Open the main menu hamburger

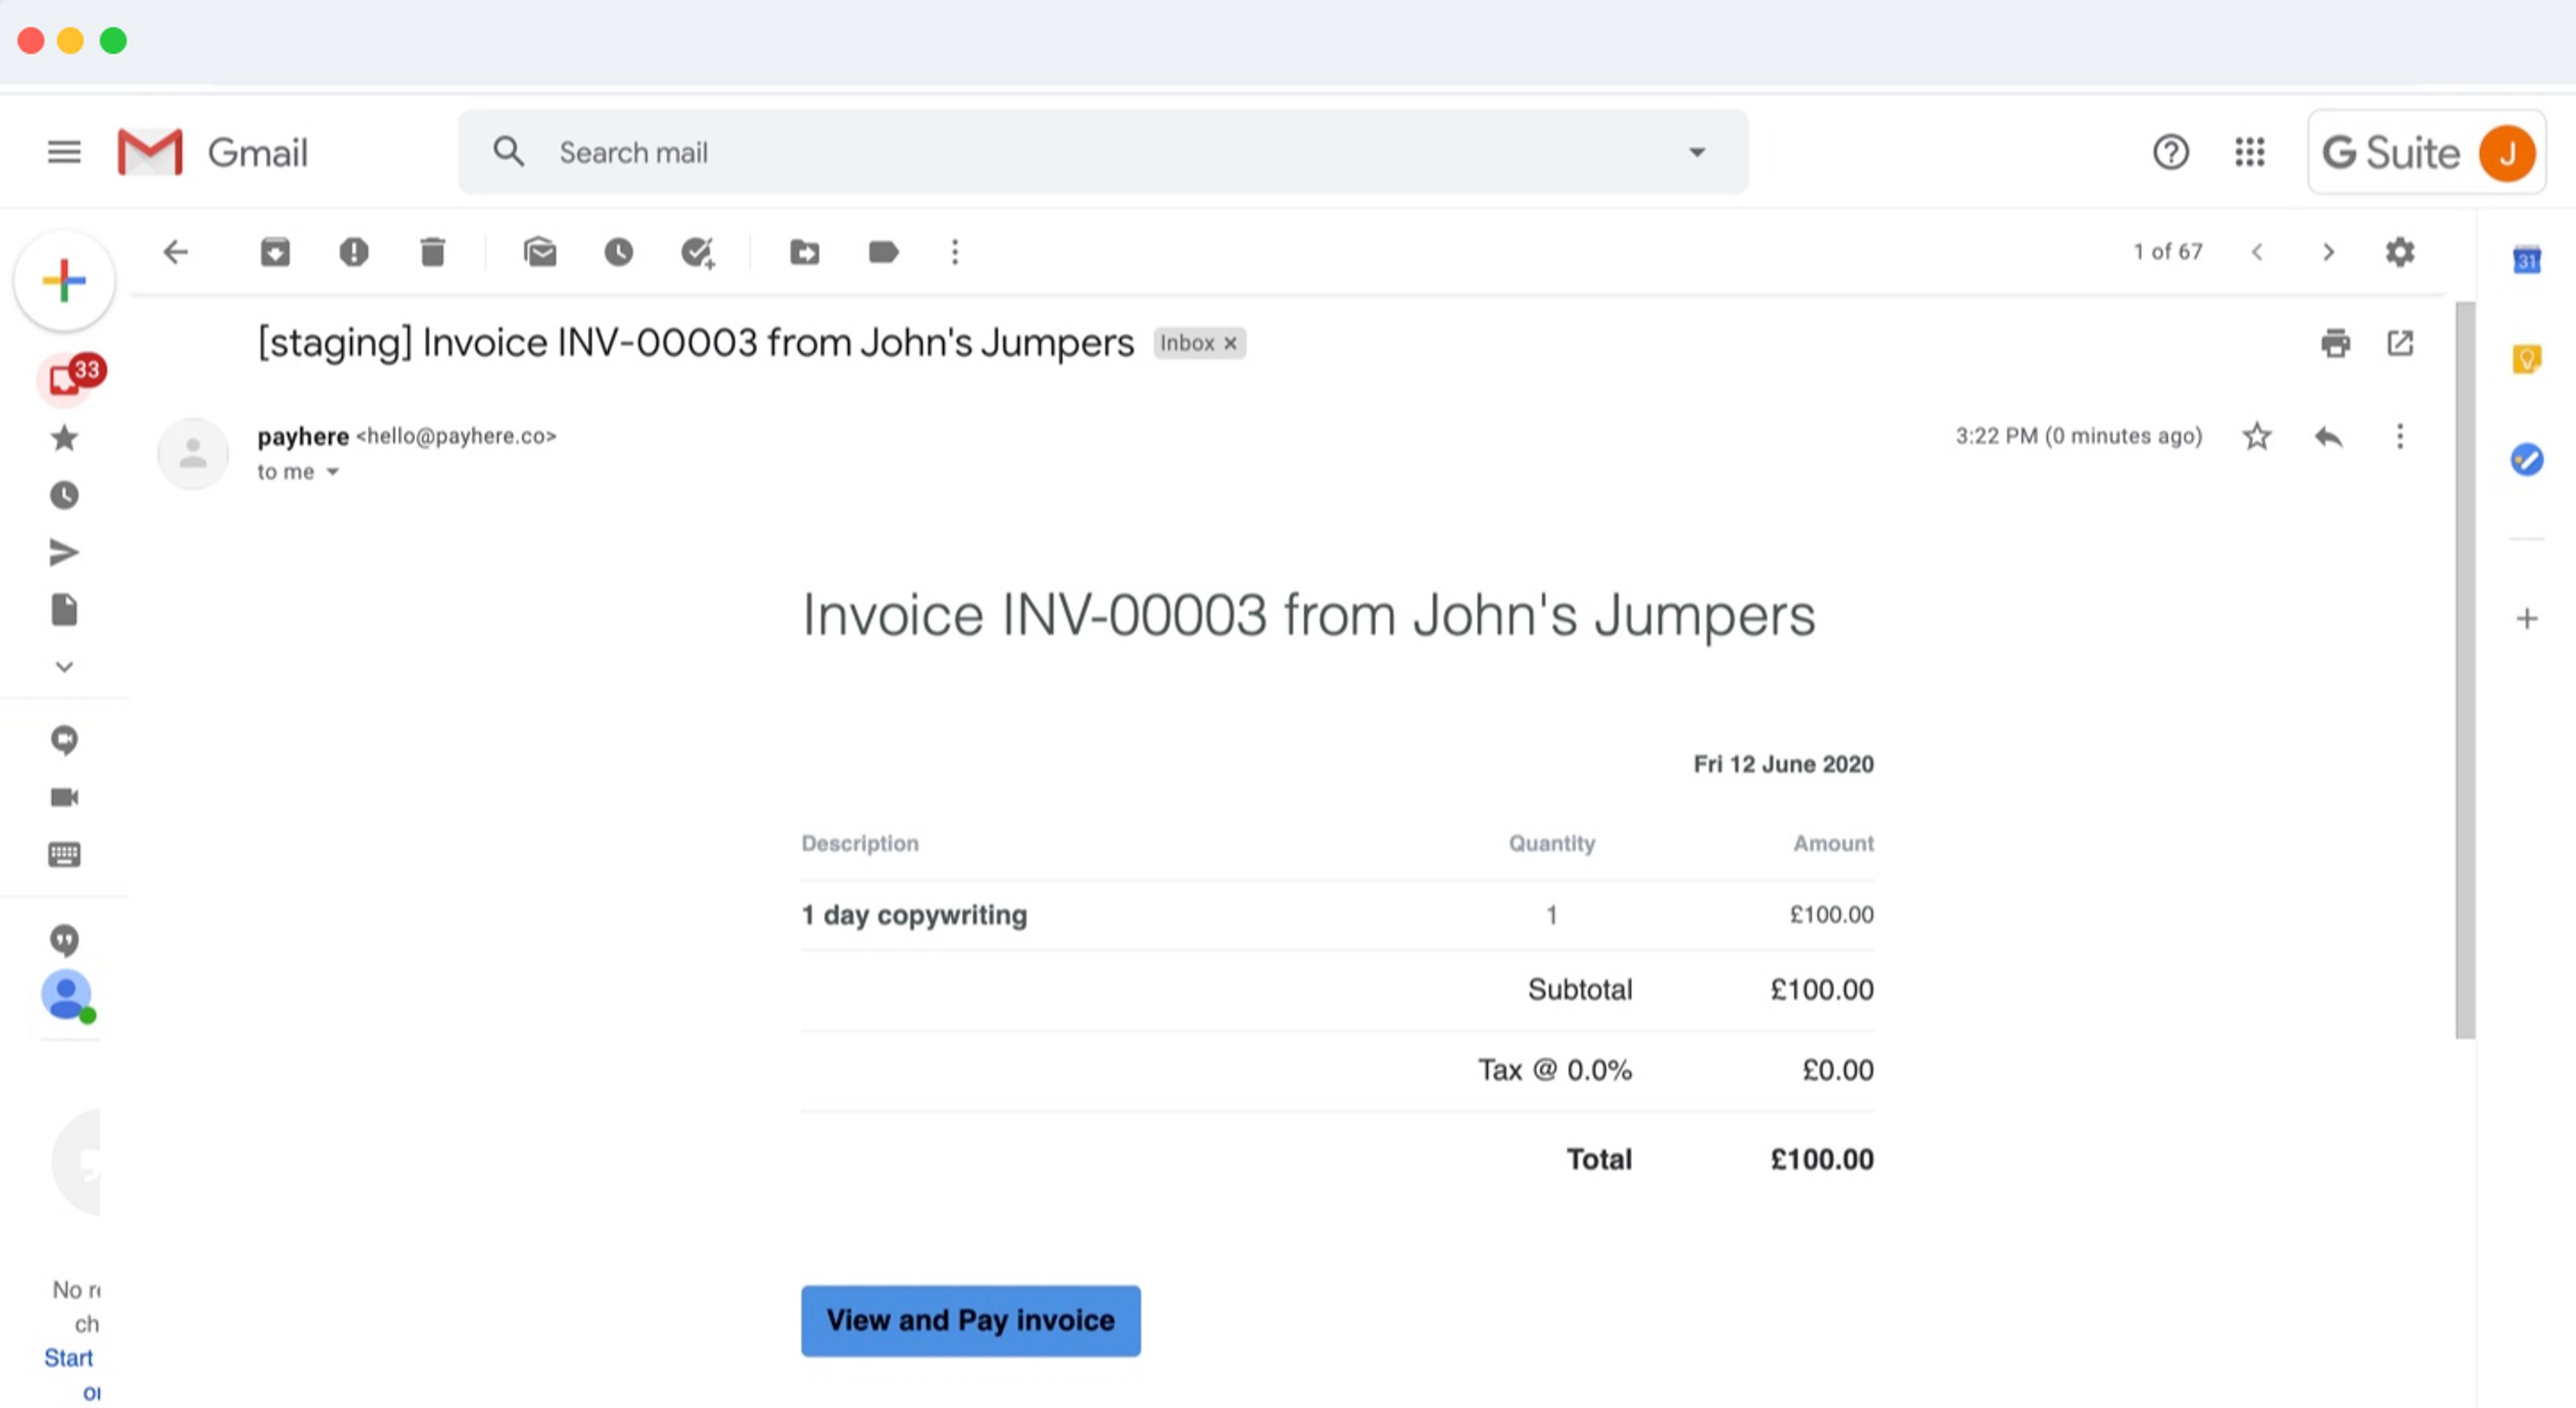tap(64, 152)
